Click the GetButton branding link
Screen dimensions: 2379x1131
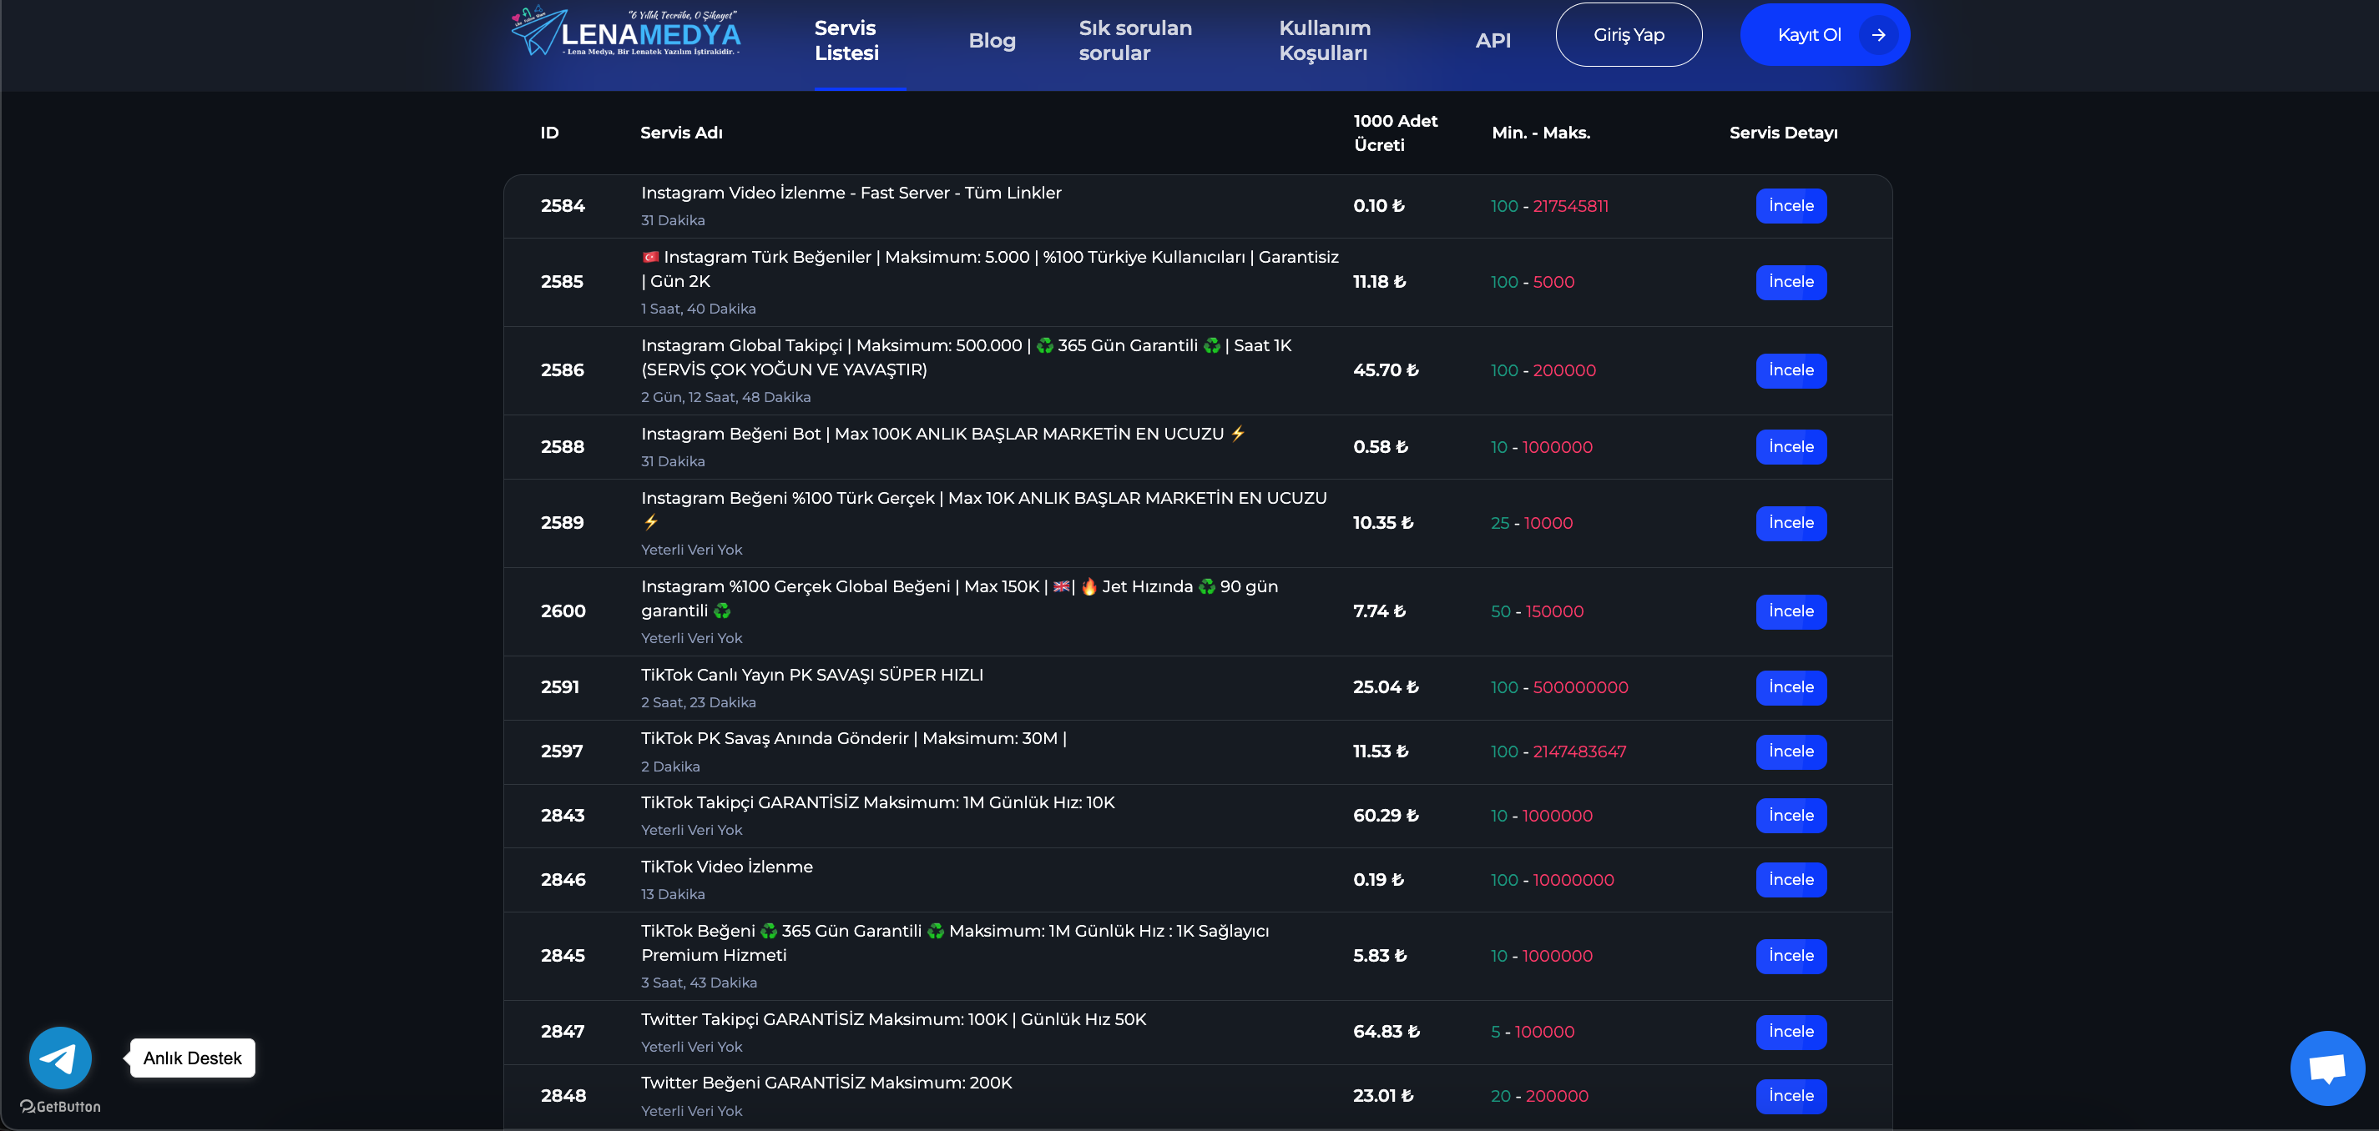point(61,1106)
